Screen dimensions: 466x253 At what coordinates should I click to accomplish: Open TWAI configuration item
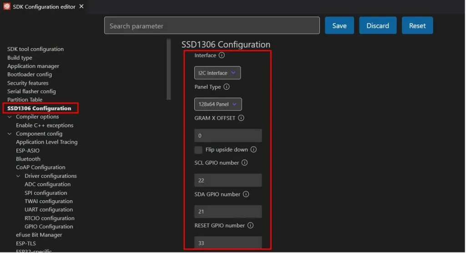pos(48,201)
